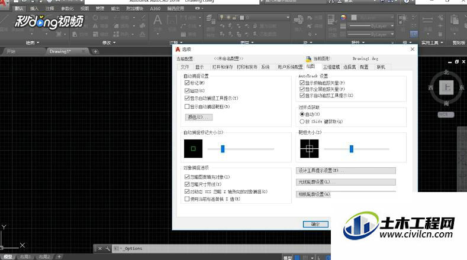The height and width of the screenshot is (260, 467).
Task: Click the help question mark icon in title bar
Action: pyautogui.click(x=407, y=2)
